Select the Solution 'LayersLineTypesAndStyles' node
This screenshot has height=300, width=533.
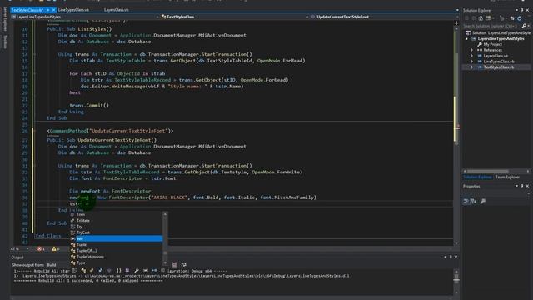pos(499,33)
